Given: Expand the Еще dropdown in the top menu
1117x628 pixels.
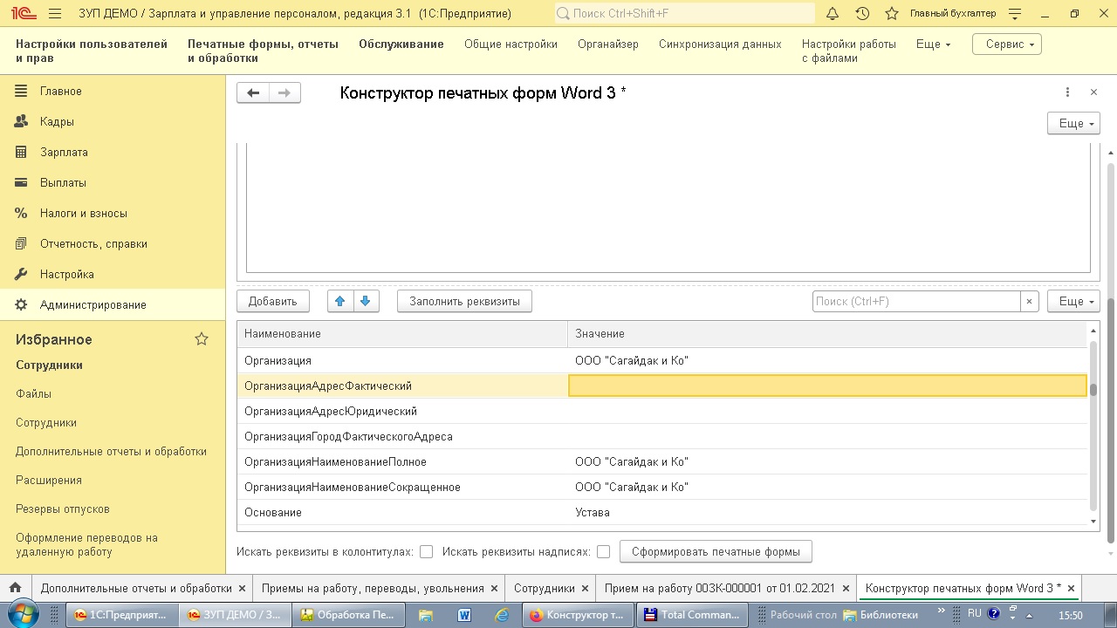Looking at the screenshot, I should click(933, 44).
